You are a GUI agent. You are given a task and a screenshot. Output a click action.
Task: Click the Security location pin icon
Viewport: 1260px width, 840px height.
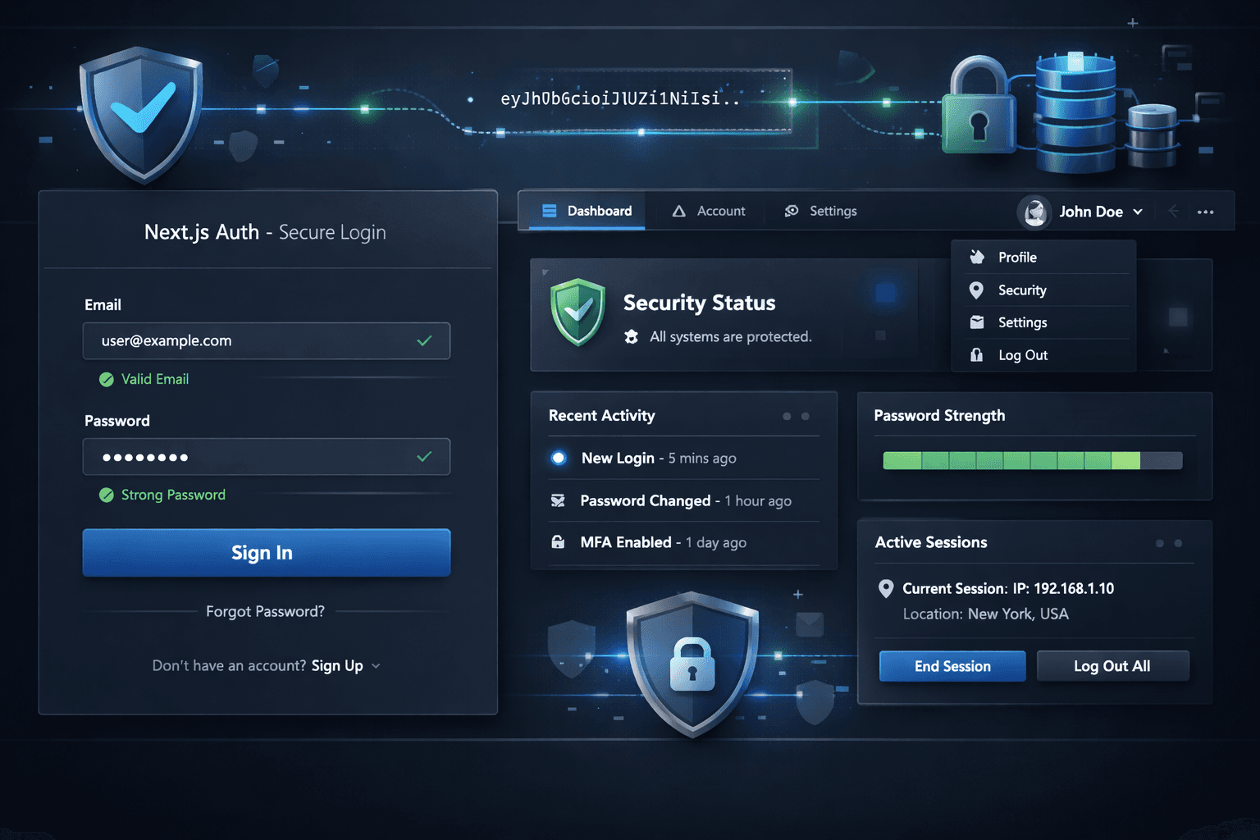click(976, 290)
